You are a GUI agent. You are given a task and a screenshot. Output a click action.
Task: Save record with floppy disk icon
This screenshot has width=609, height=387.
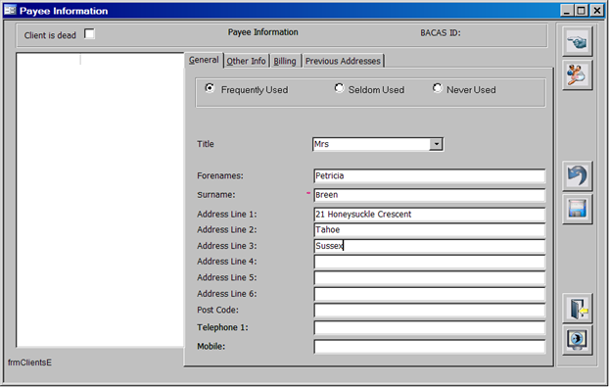tap(577, 209)
